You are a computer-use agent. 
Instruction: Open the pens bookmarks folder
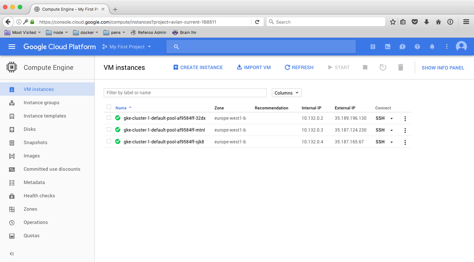pyautogui.click(x=114, y=33)
